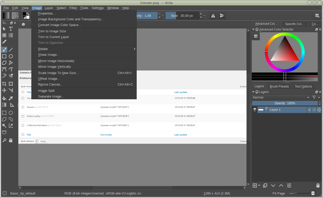Select the Crop tool in toolbox
323x198 pixels.
point(4,84)
